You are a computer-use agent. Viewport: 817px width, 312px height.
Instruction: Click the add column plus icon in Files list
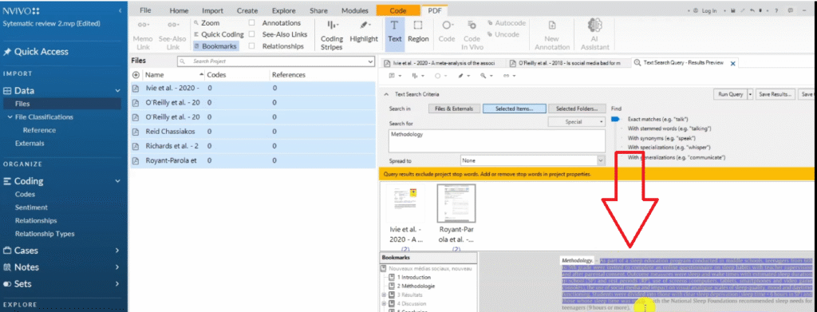point(136,75)
